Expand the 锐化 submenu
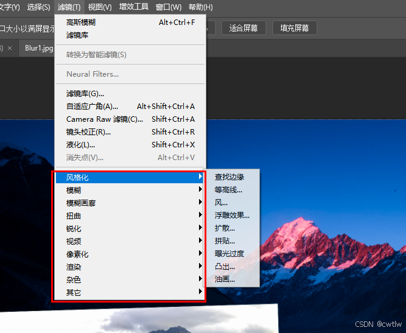The height and width of the screenshot is (333, 406). pyautogui.click(x=130, y=229)
